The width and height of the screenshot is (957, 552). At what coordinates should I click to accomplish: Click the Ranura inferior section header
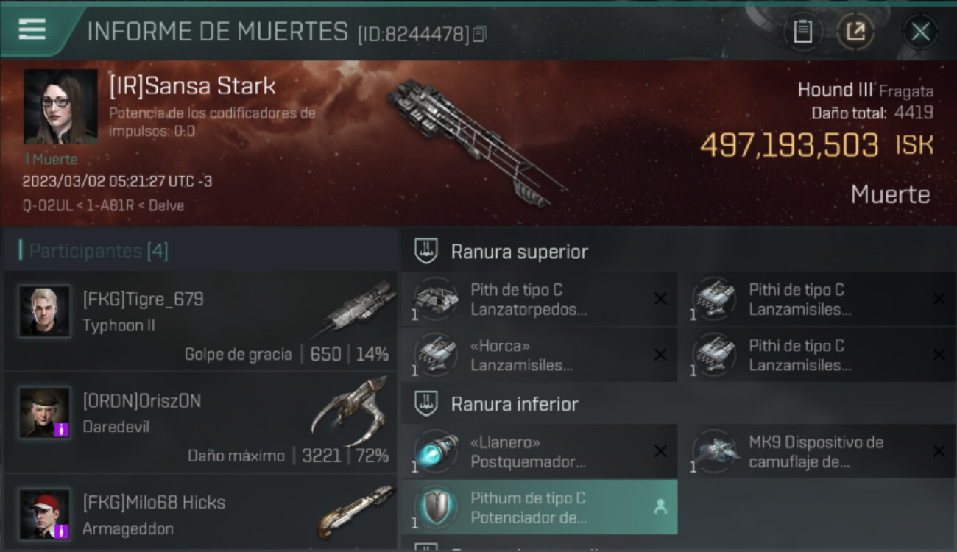(x=515, y=404)
